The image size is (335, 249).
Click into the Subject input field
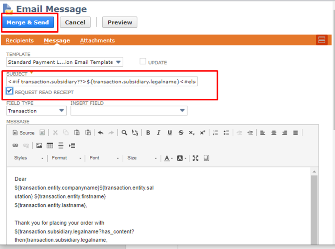pyautogui.click(x=102, y=82)
